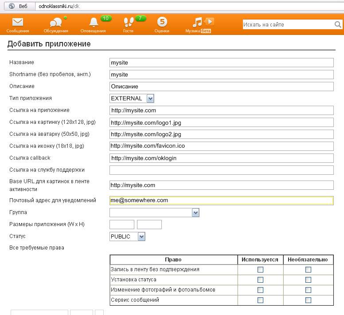The width and height of the screenshot is (344, 315).
Task: Expand the Тип приложения EXTERNAL dropdown
Action: pyautogui.click(x=150, y=99)
